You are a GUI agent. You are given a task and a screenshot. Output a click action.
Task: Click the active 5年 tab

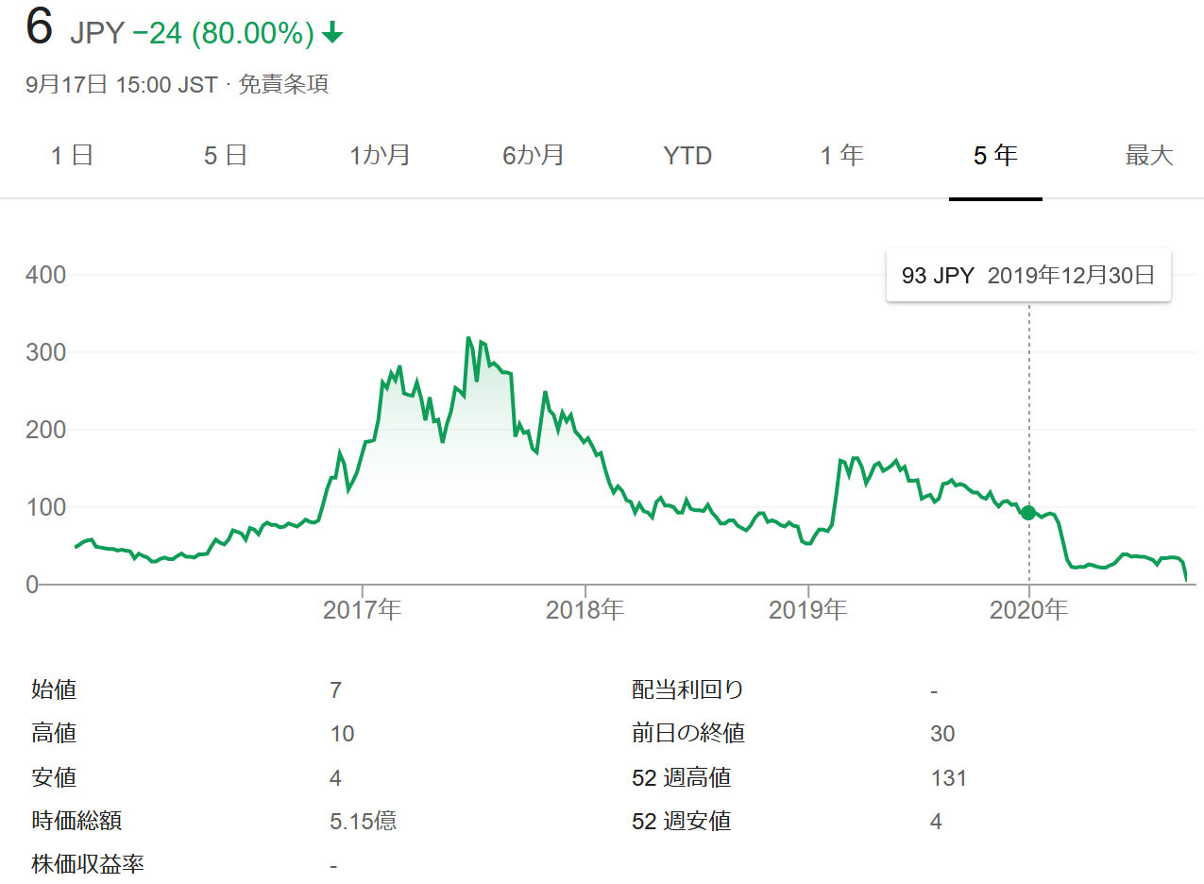click(x=995, y=155)
